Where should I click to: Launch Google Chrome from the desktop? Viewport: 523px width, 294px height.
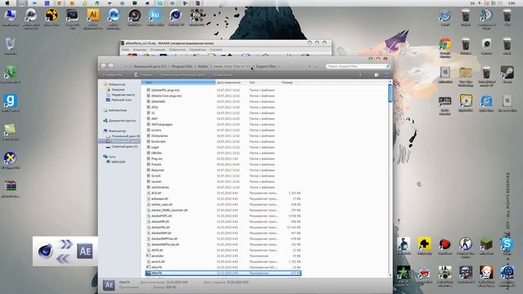(445, 44)
